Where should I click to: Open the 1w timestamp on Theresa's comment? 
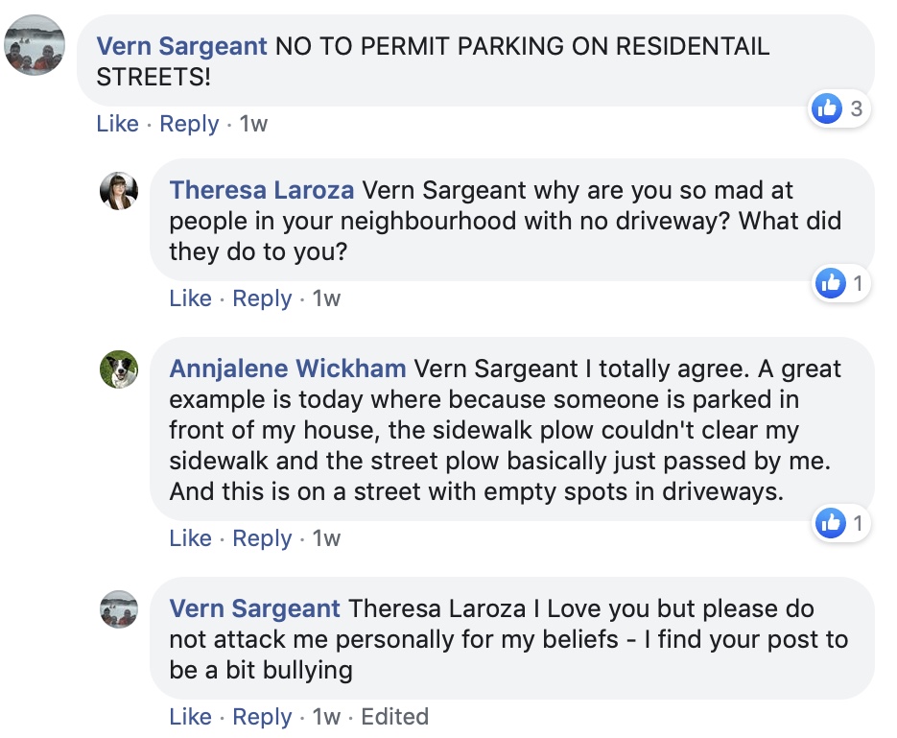(326, 298)
